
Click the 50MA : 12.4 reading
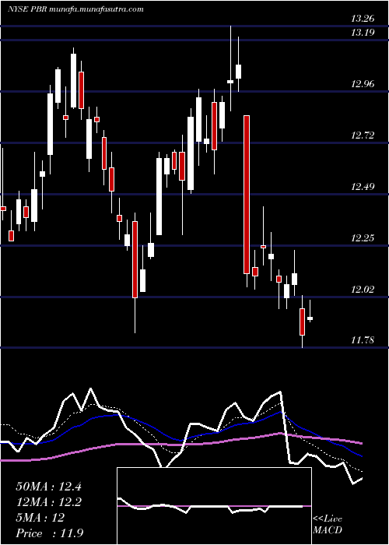point(48,487)
